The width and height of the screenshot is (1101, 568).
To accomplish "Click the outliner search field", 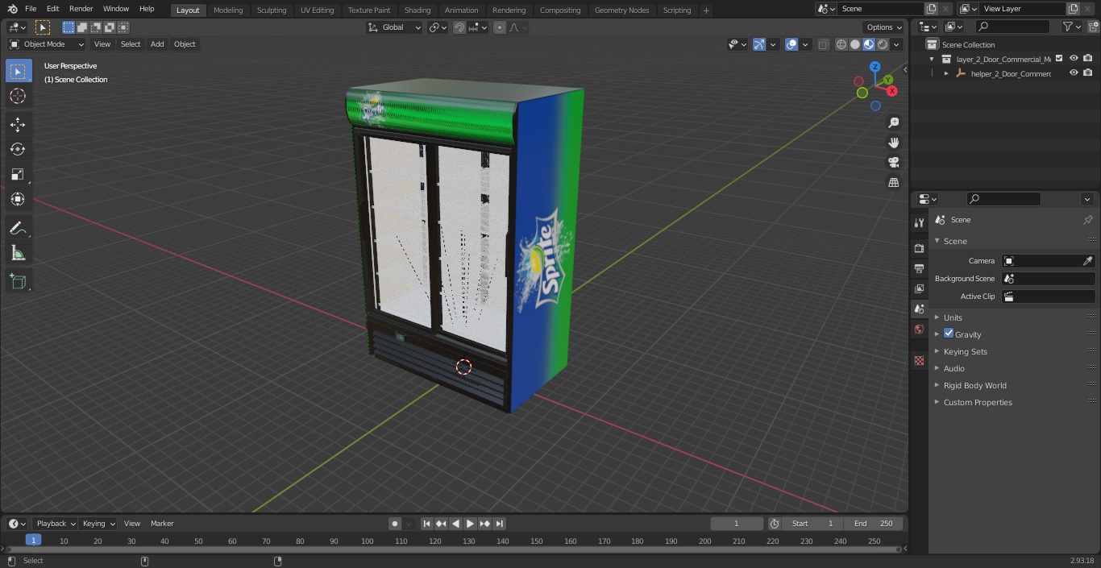I will [1012, 27].
